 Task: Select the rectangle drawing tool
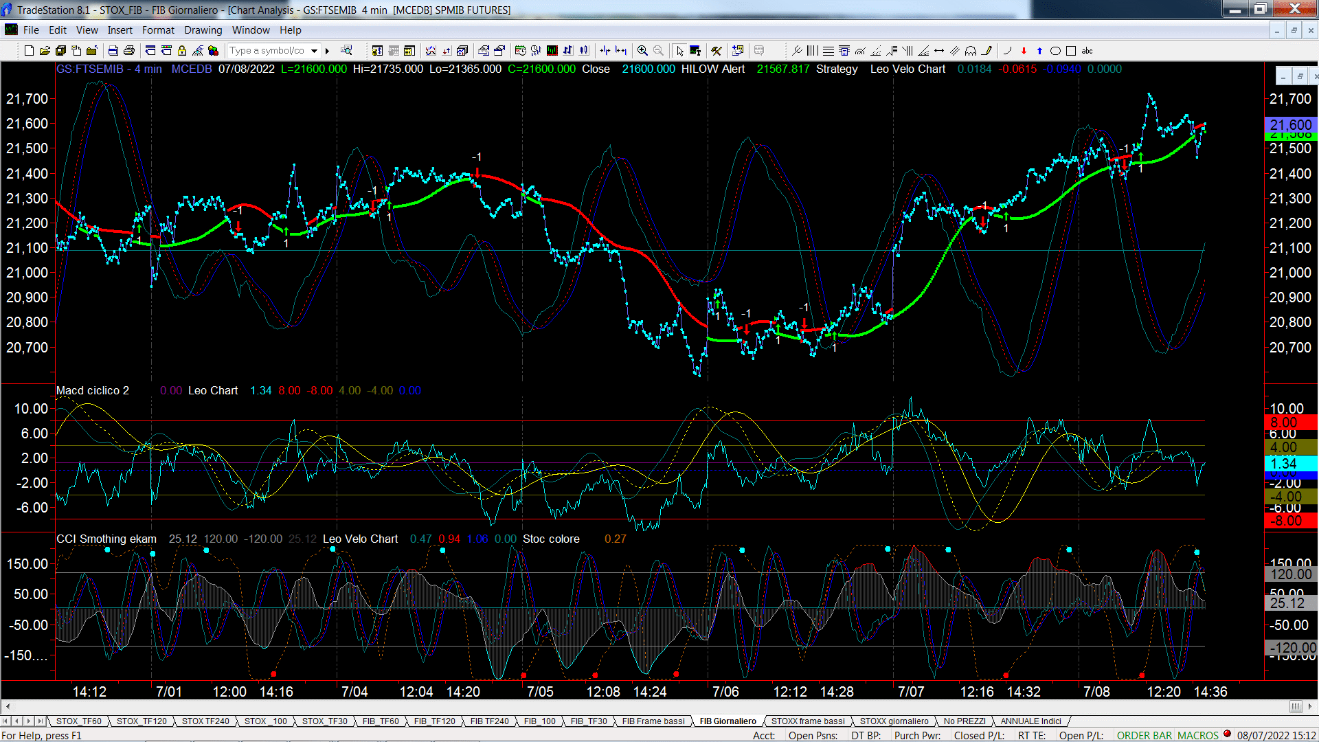[1071, 51]
